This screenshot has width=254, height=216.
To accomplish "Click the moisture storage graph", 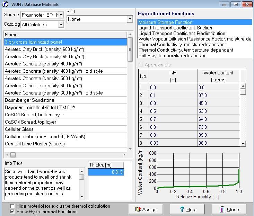I will pyautogui.click(x=198, y=171).
